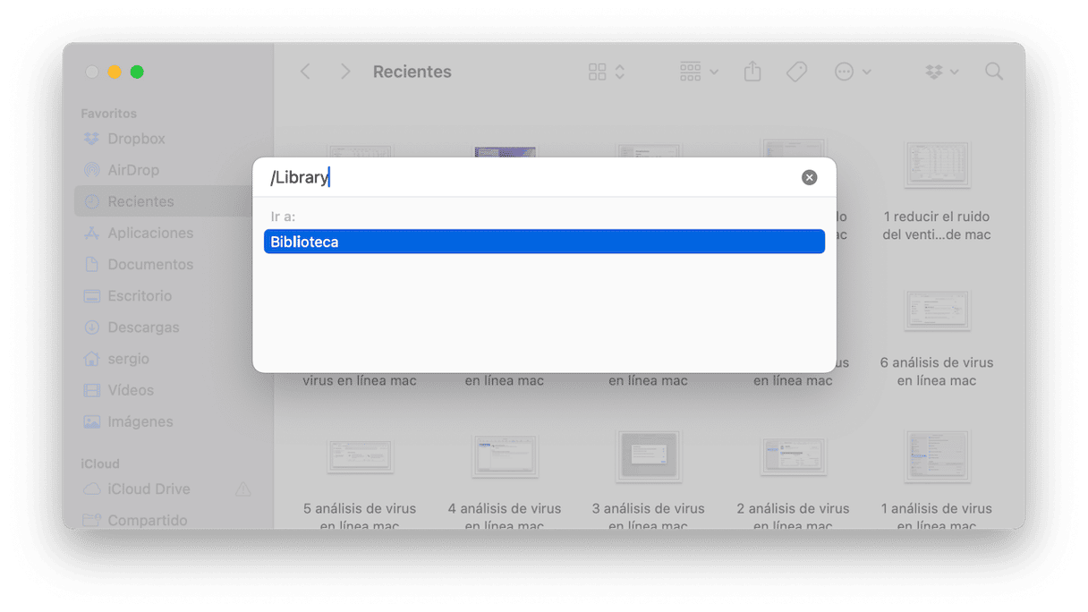The width and height of the screenshot is (1088, 612).
Task: Click the /Library path input field
Action: 532,177
